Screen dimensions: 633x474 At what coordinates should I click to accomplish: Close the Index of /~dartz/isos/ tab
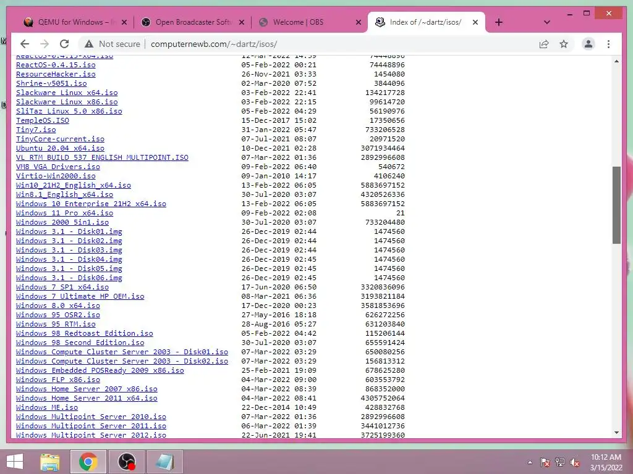[x=475, y=22]
